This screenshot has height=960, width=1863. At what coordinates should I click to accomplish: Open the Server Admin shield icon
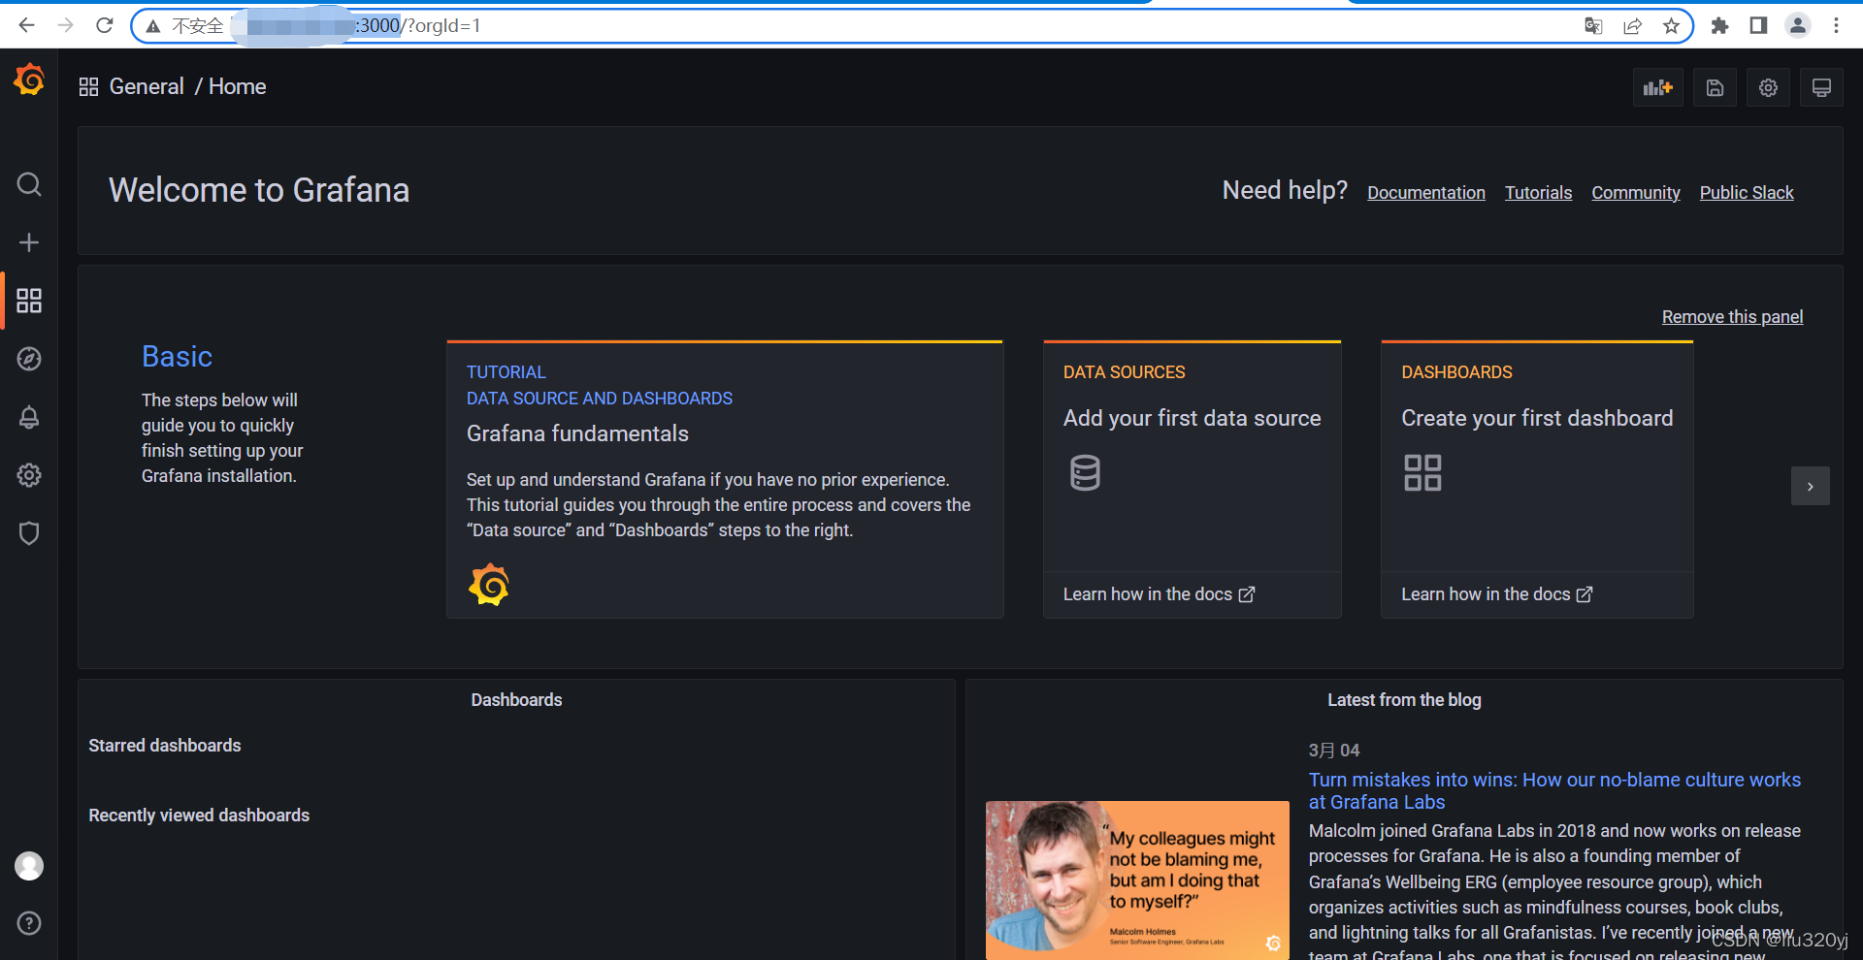29,533
